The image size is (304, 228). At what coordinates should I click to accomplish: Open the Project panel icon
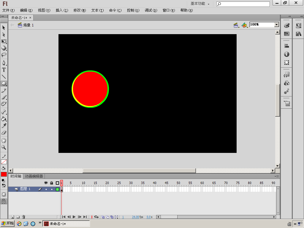[x=287, y=104]
